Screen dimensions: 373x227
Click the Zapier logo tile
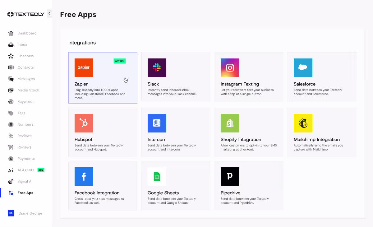click(84, 68)
